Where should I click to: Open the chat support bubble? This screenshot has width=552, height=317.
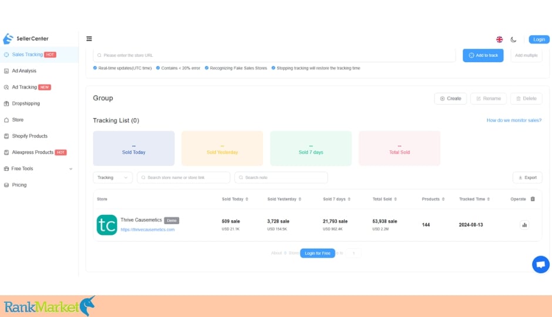[x=540, y=264]
